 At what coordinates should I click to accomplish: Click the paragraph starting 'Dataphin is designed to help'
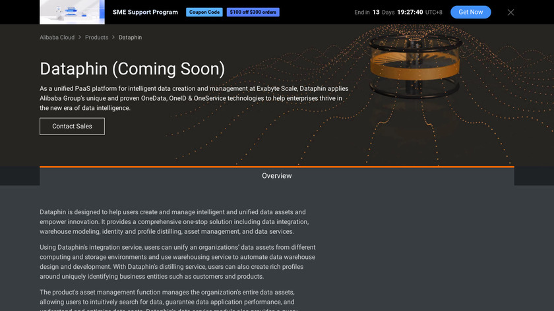[174, 221]
